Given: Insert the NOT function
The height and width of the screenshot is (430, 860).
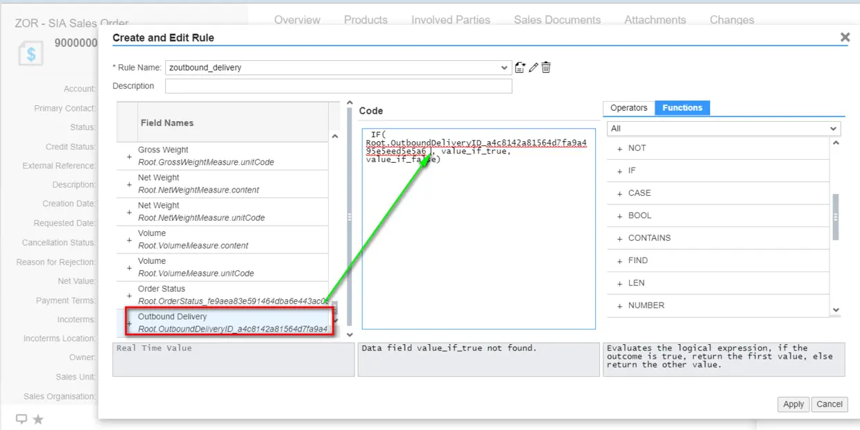Looking at the screenshot, I should coord(619,148).
